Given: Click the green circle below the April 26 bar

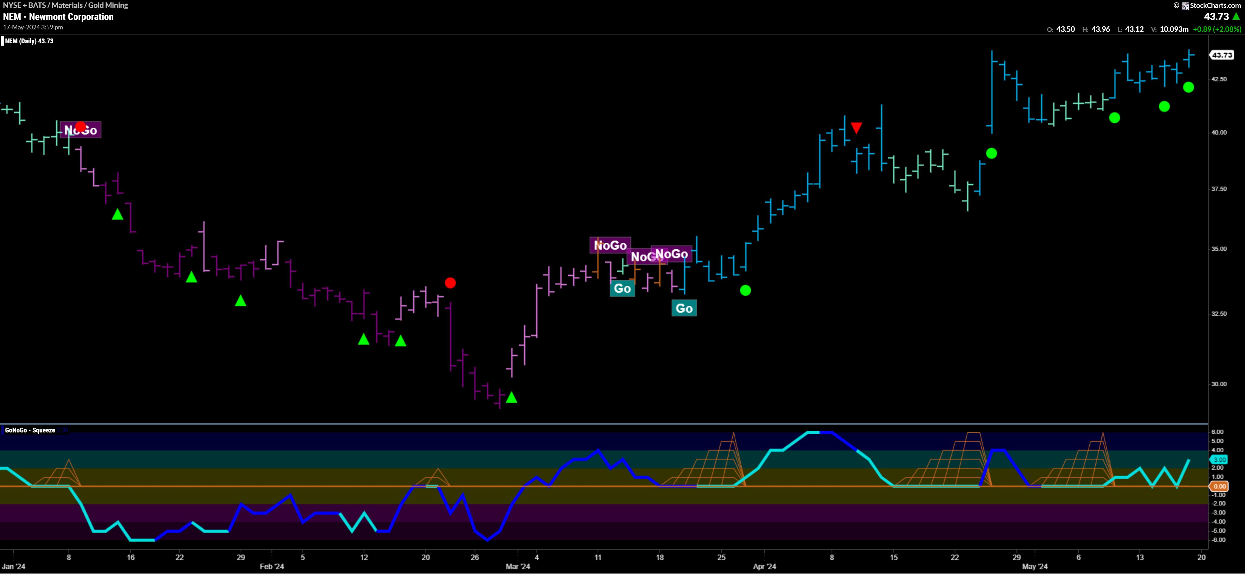Looking at the screenshot, I should tap(991, 153).
